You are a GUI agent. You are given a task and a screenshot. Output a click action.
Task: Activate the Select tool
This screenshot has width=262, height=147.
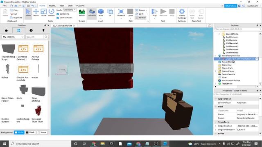click(28, 13)
